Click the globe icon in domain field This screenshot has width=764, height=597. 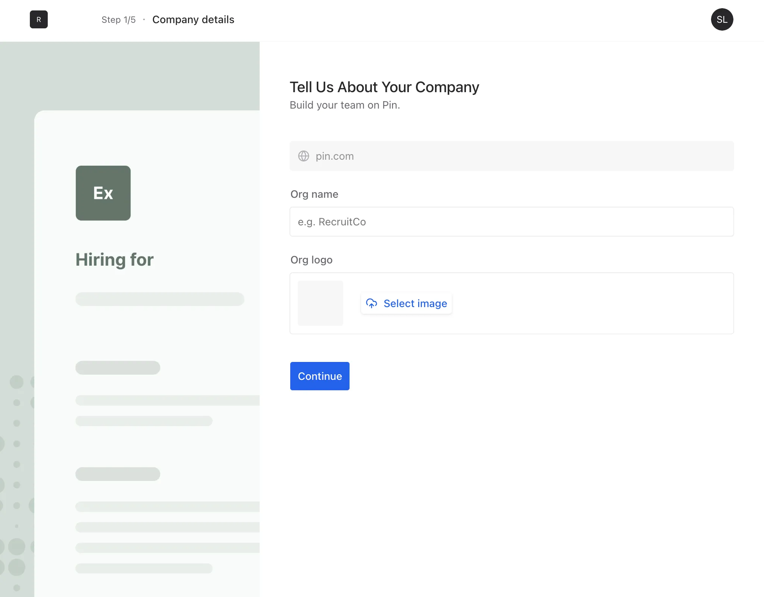point(304,156)
